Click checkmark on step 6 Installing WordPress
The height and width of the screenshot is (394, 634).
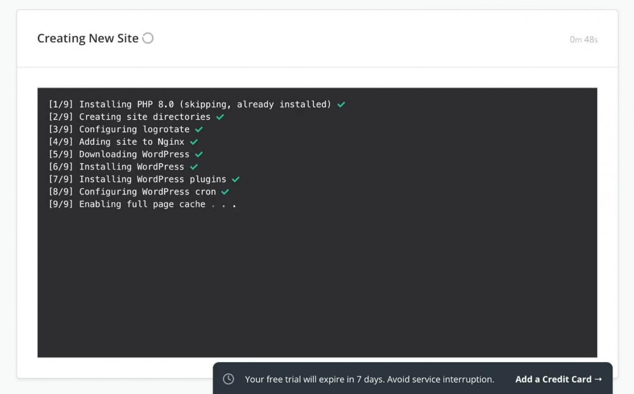[x=194, y=167]
